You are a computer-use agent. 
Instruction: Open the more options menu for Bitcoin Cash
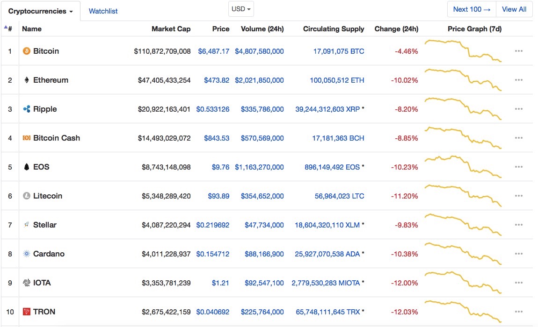[x=518, y=138]
